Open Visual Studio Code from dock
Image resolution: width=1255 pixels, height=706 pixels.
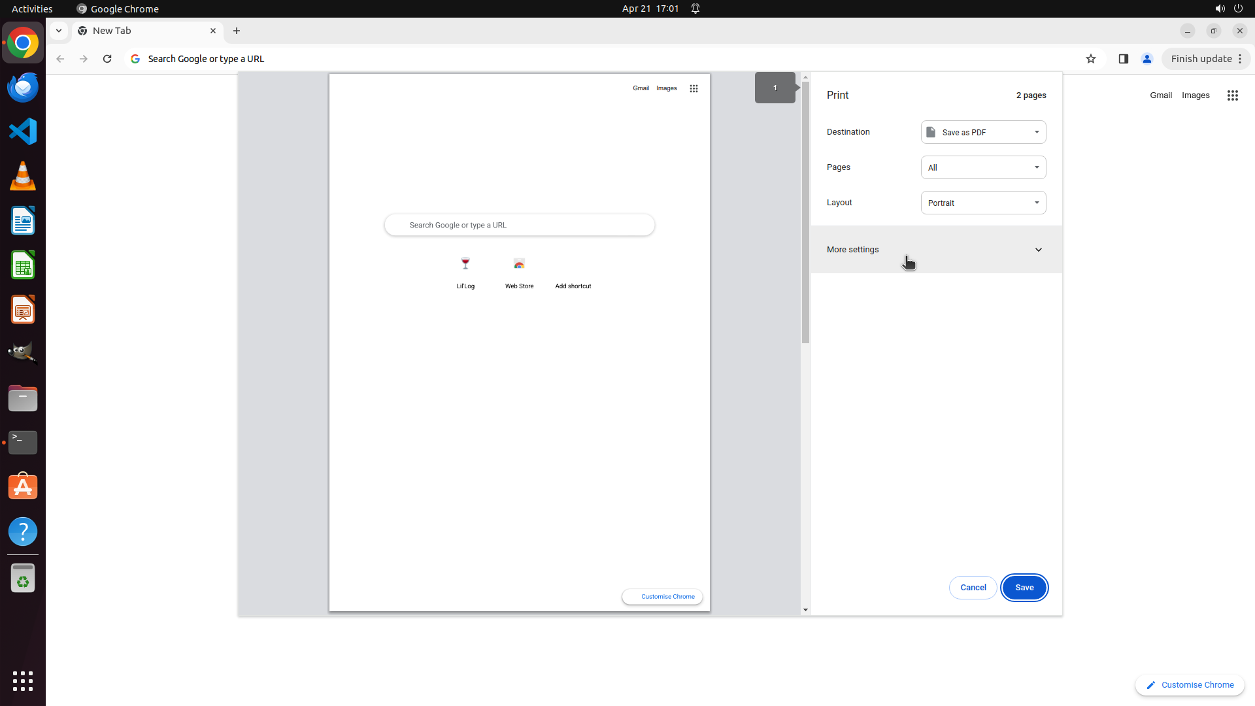pos(23,131)
